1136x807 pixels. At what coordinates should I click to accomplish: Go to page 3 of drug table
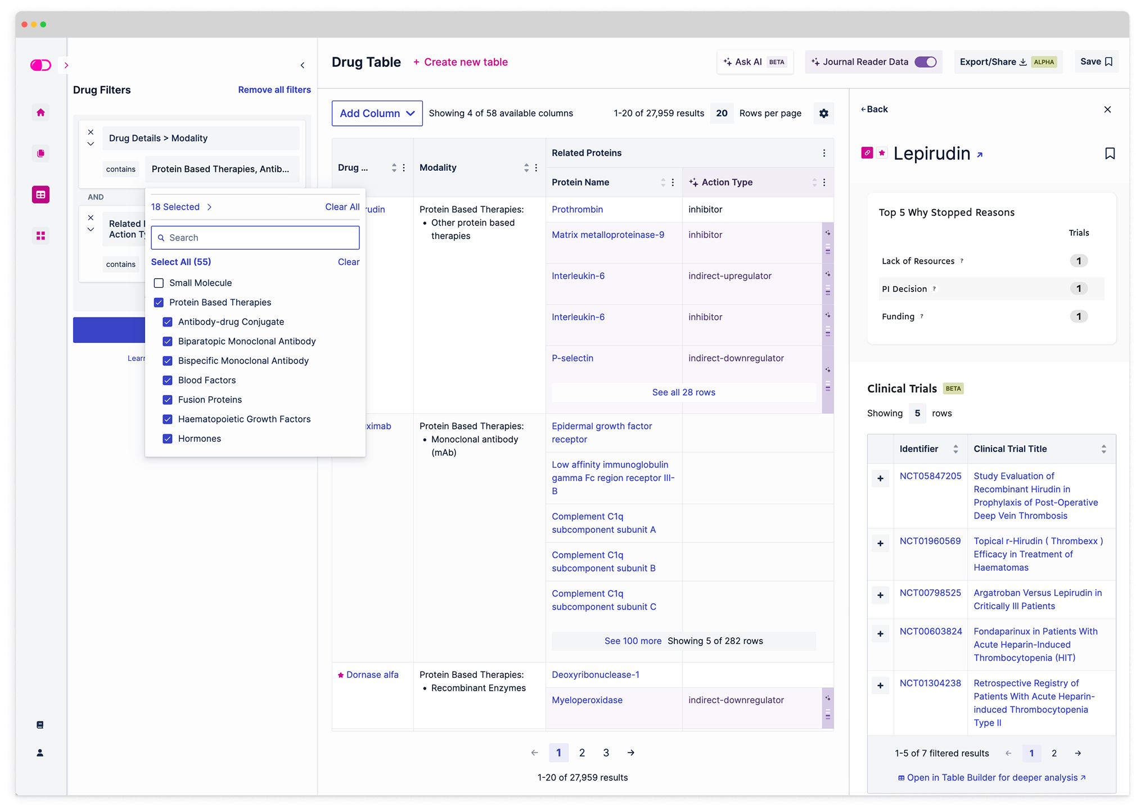pos(606,753)
